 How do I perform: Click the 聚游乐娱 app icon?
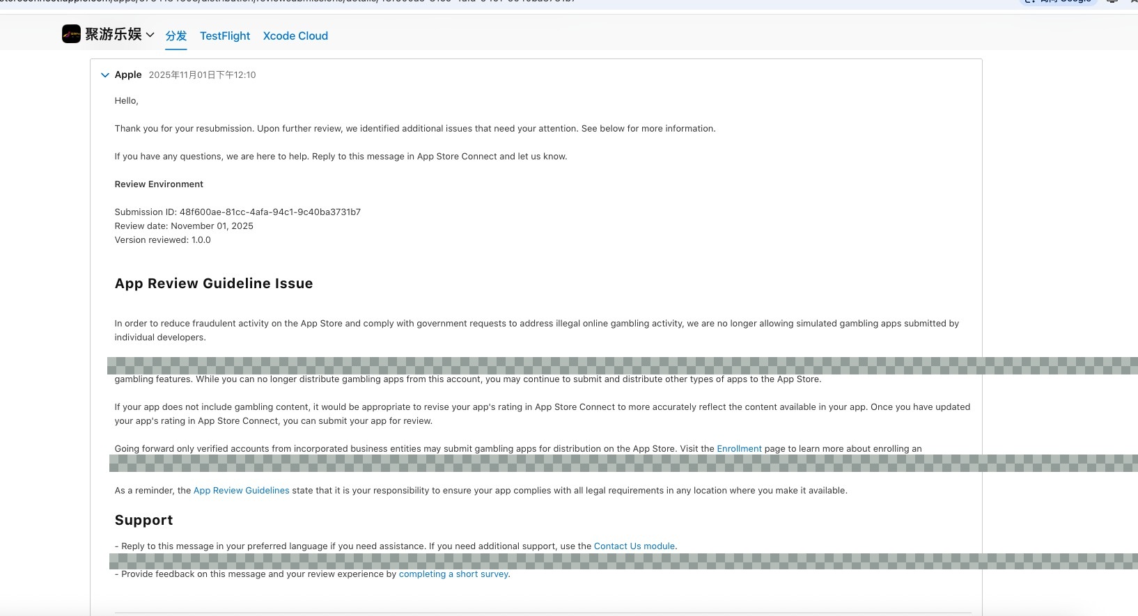(71, 34)
